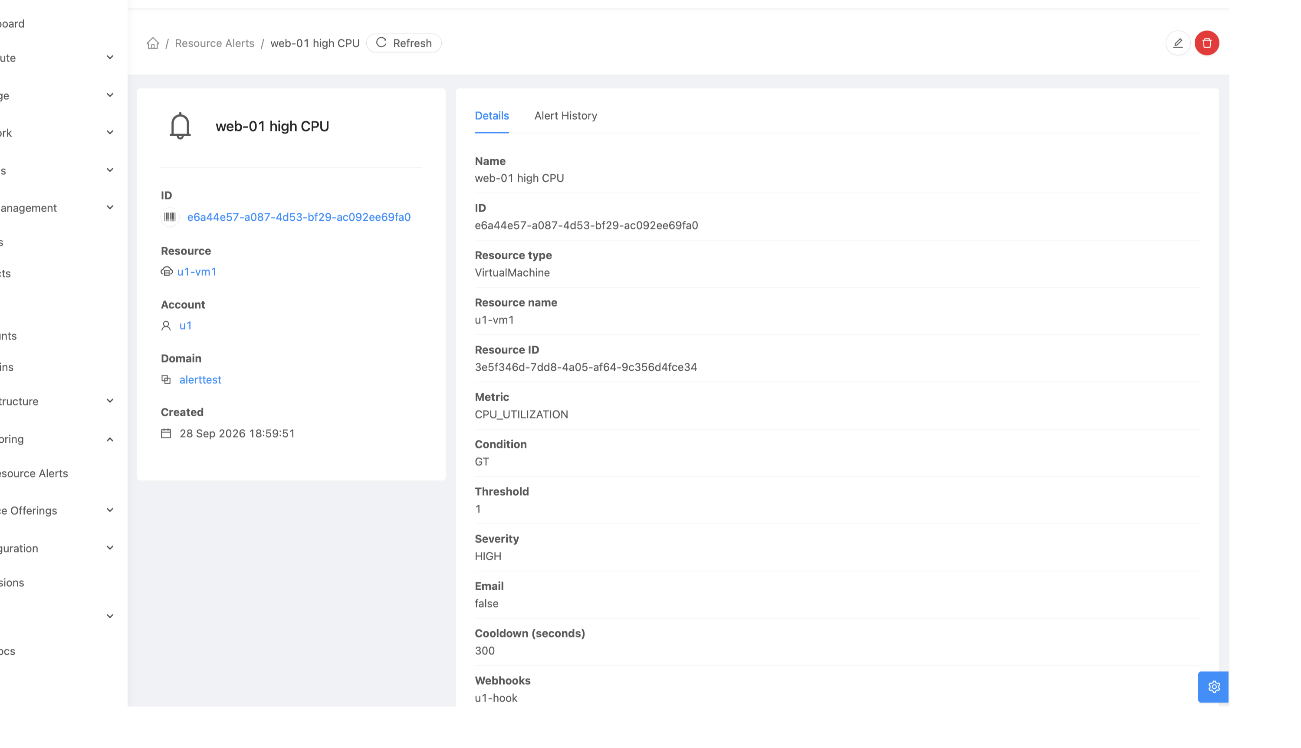Open Resource Alerts in the sidebar

pyautogui.click(x=34, y=473)
